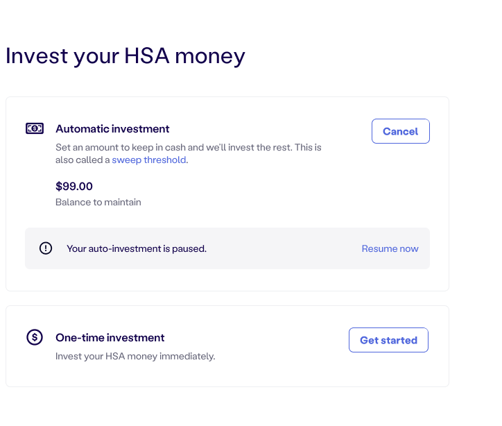Click Invest your HSA money immediately text

[135, 356]
